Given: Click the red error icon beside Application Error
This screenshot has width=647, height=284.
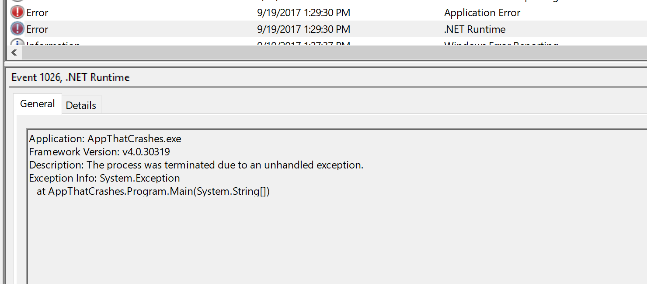Looking at the screenshot, I should coord(16,12).
